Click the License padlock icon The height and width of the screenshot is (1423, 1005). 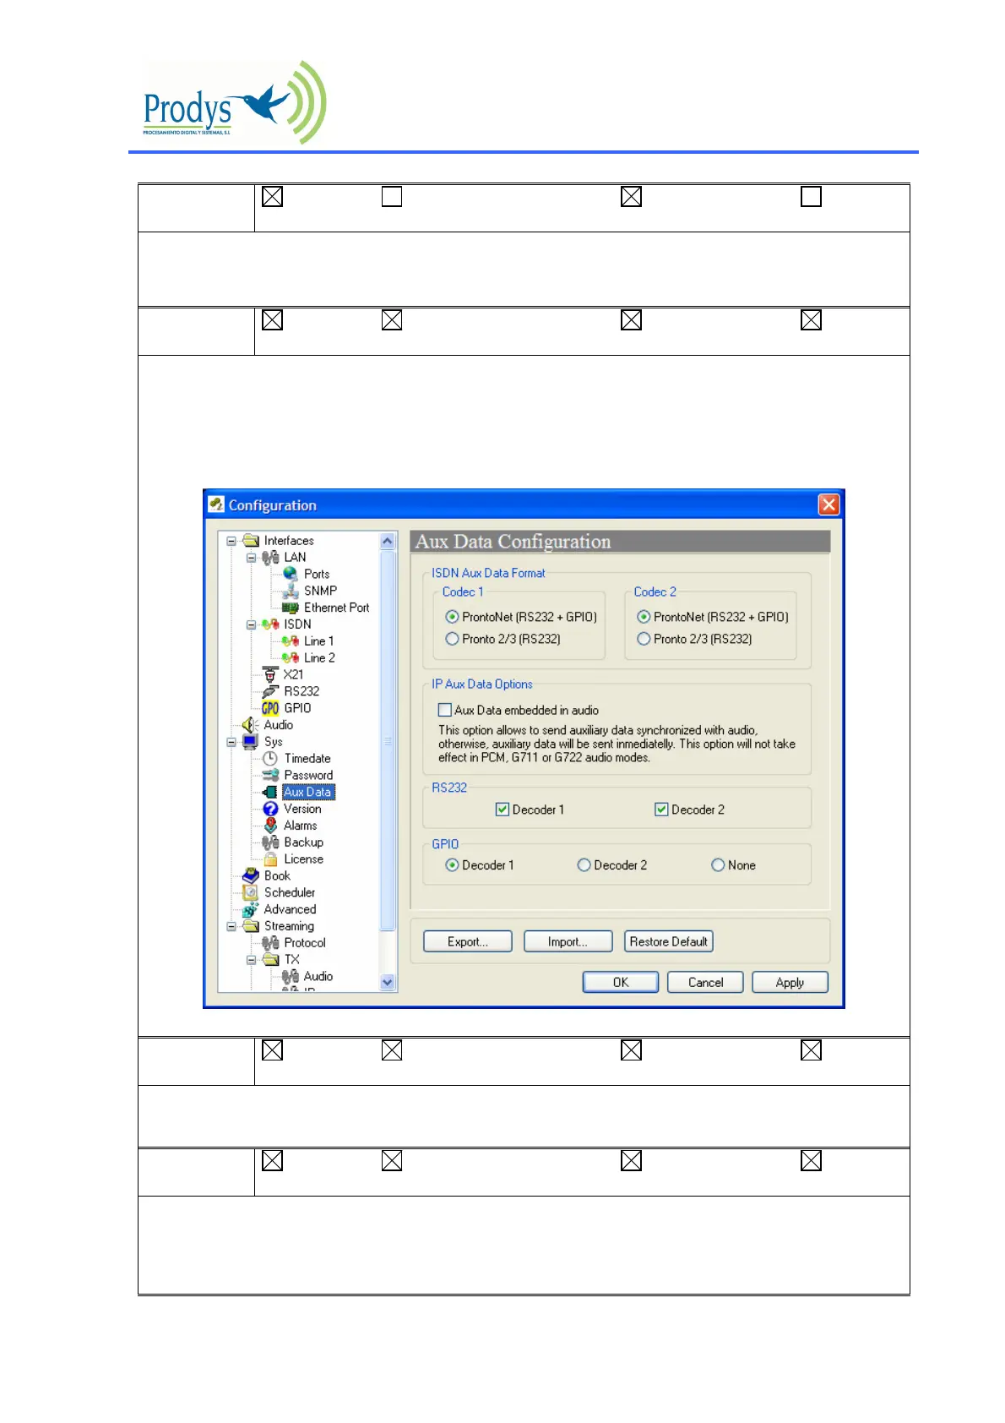(270, 859)
